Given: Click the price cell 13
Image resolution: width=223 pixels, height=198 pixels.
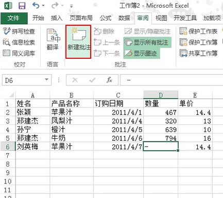Looking at the screenshot, I should click(195, 121).
